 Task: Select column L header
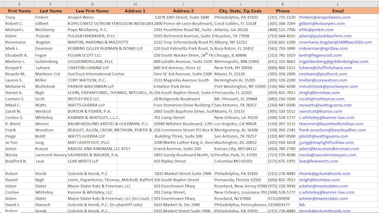point(338,4)
